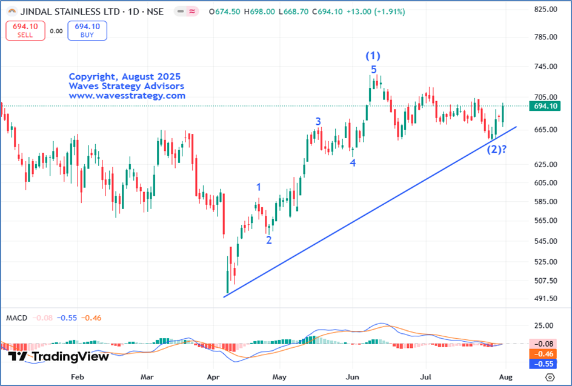Screen dimensions: 572x386
Task: Click the green 694.10 current price label
Action: tap(545, 106)
